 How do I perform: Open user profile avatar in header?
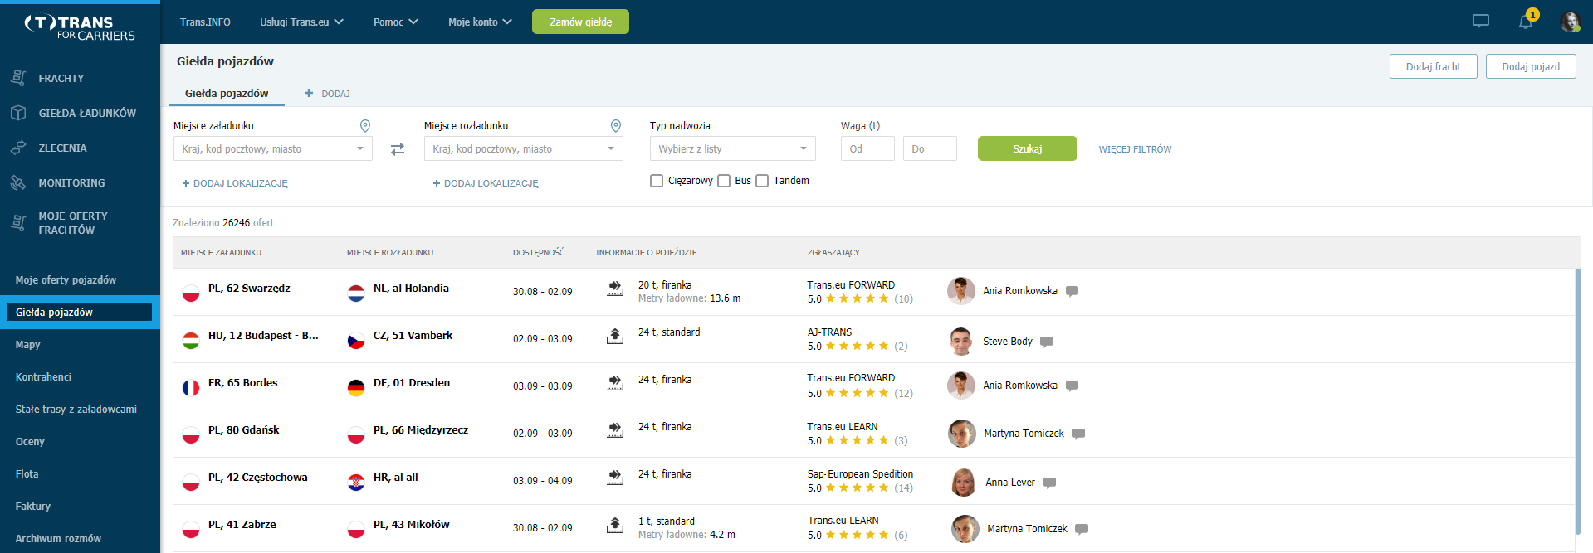pos(1570,22)
